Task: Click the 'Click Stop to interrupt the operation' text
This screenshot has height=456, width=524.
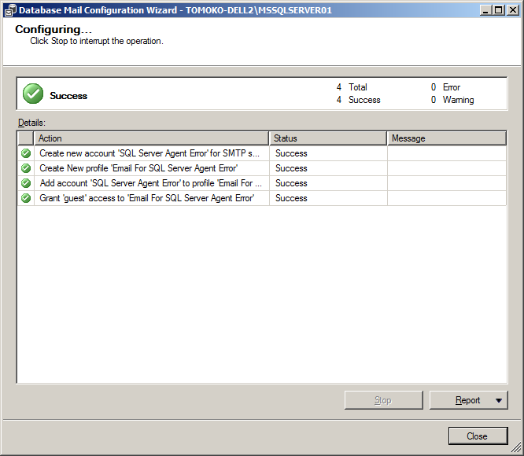Action: click(x=97, y=41)
